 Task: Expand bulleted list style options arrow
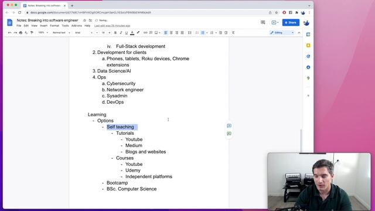coord(207,33)
